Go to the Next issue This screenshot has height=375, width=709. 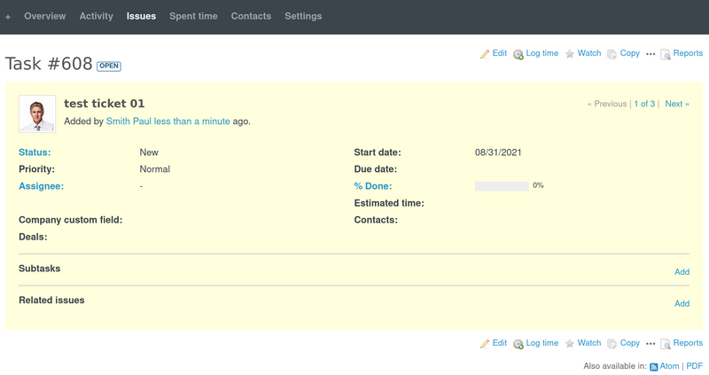coord(676,104)
